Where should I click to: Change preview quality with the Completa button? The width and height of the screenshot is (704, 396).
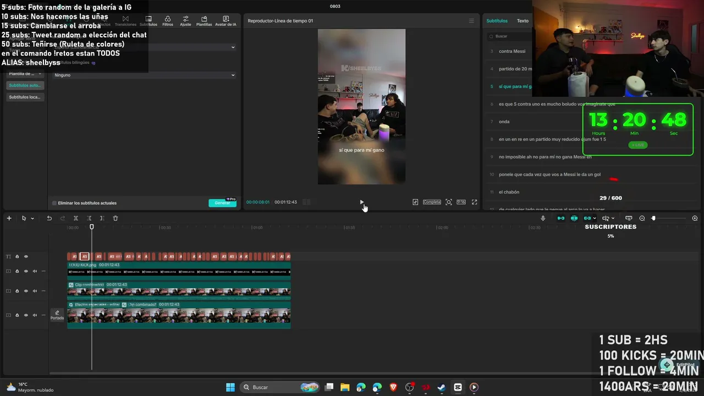click(x=432, y=202)
